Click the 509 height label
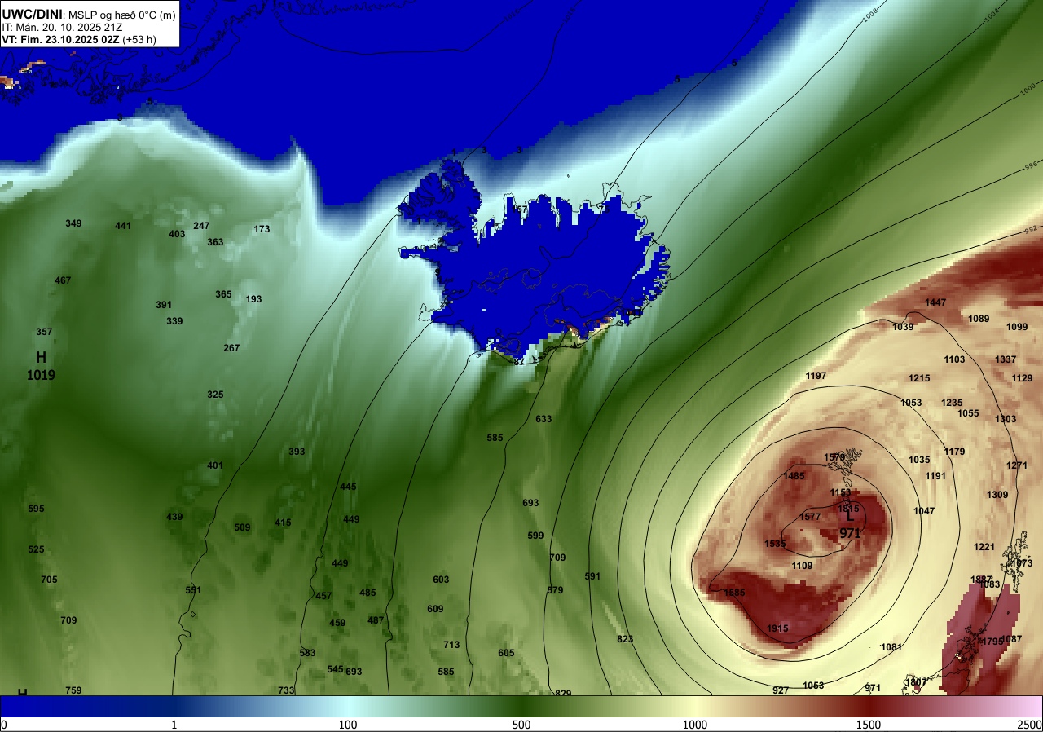1043x732 pixels. [242, 527]
